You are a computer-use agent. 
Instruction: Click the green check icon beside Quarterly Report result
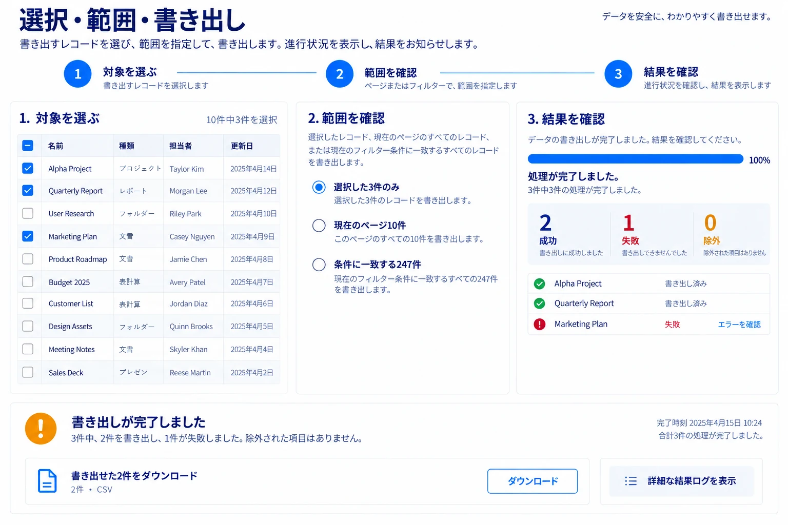[x=539, y=304]
